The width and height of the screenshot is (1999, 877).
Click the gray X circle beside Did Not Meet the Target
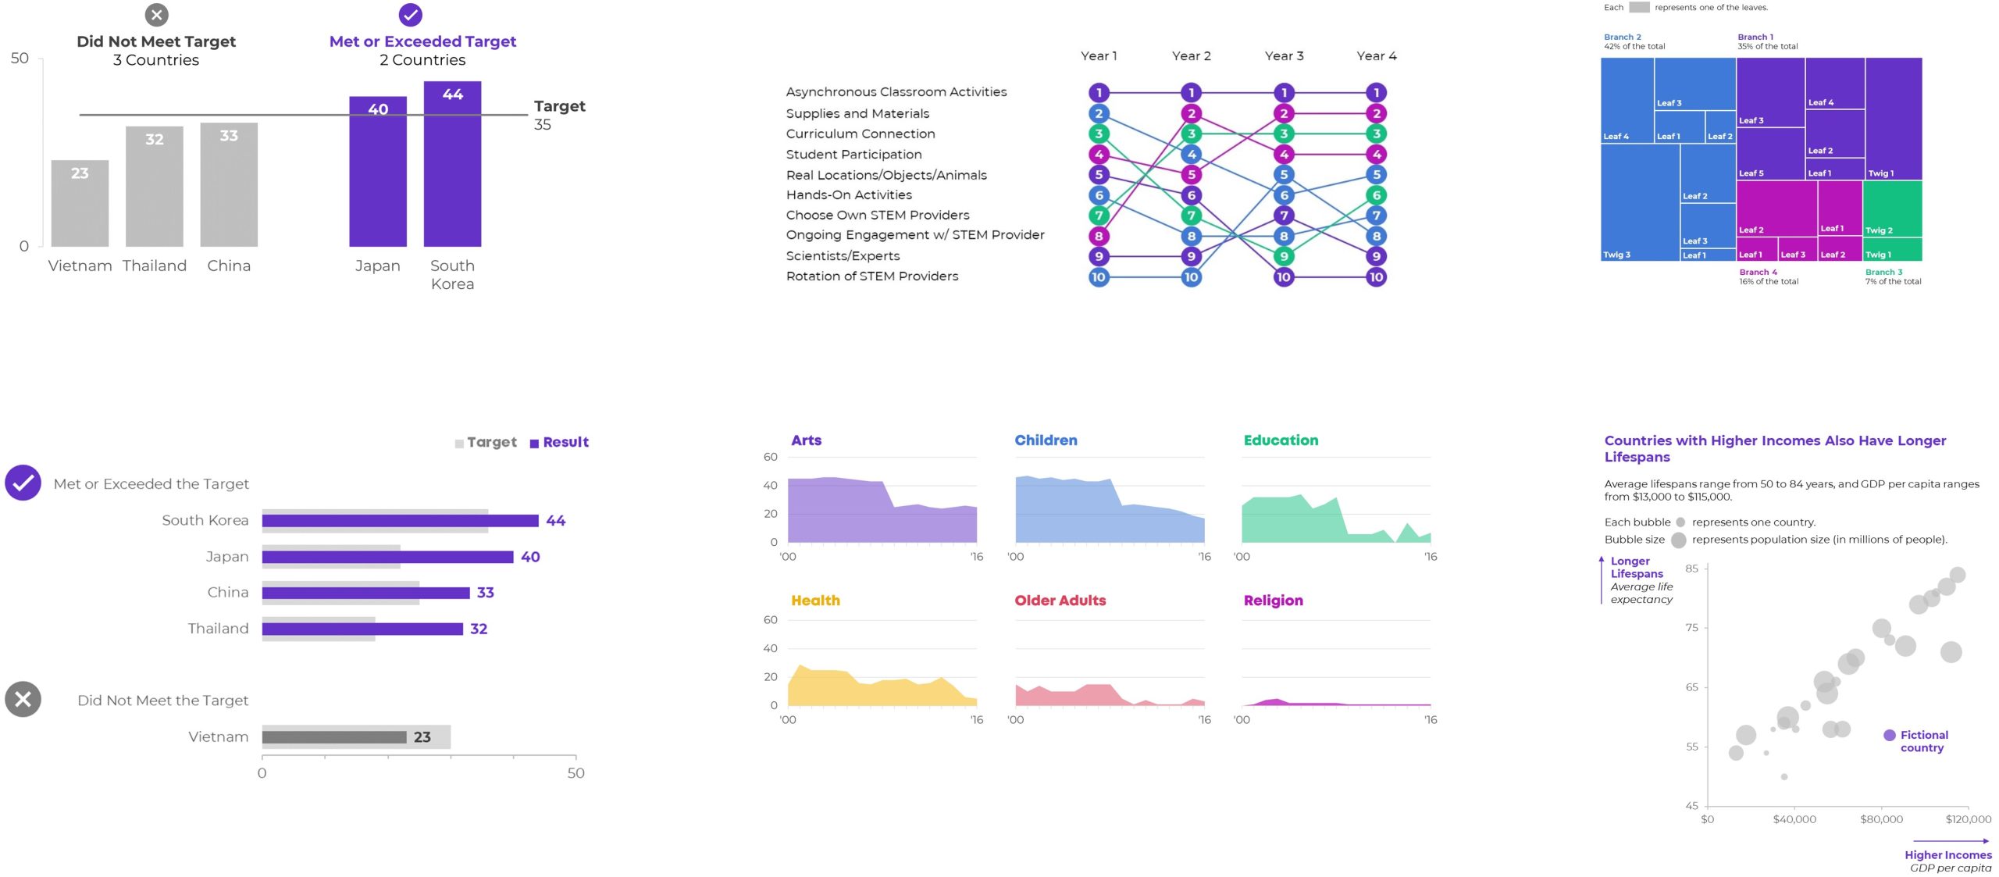23,699
